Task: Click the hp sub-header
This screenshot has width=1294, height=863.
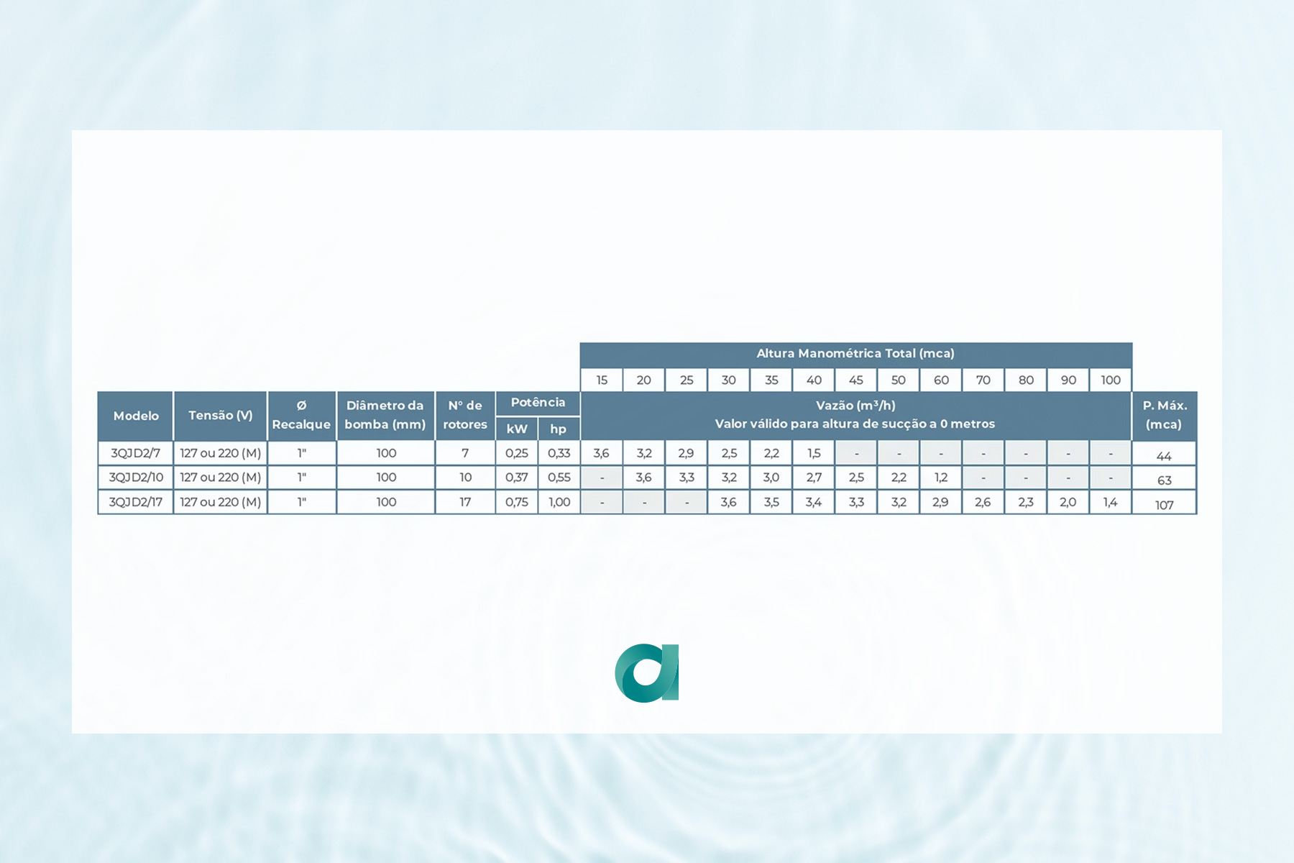Action: click(x=559, y=429)
